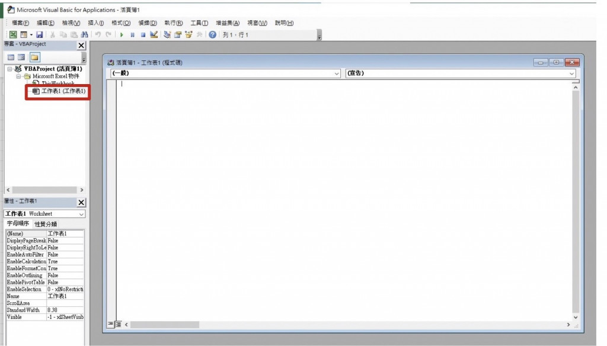Click the Redo arrow icon
Viewport: 607px width, 346px height.
point(108,35)
